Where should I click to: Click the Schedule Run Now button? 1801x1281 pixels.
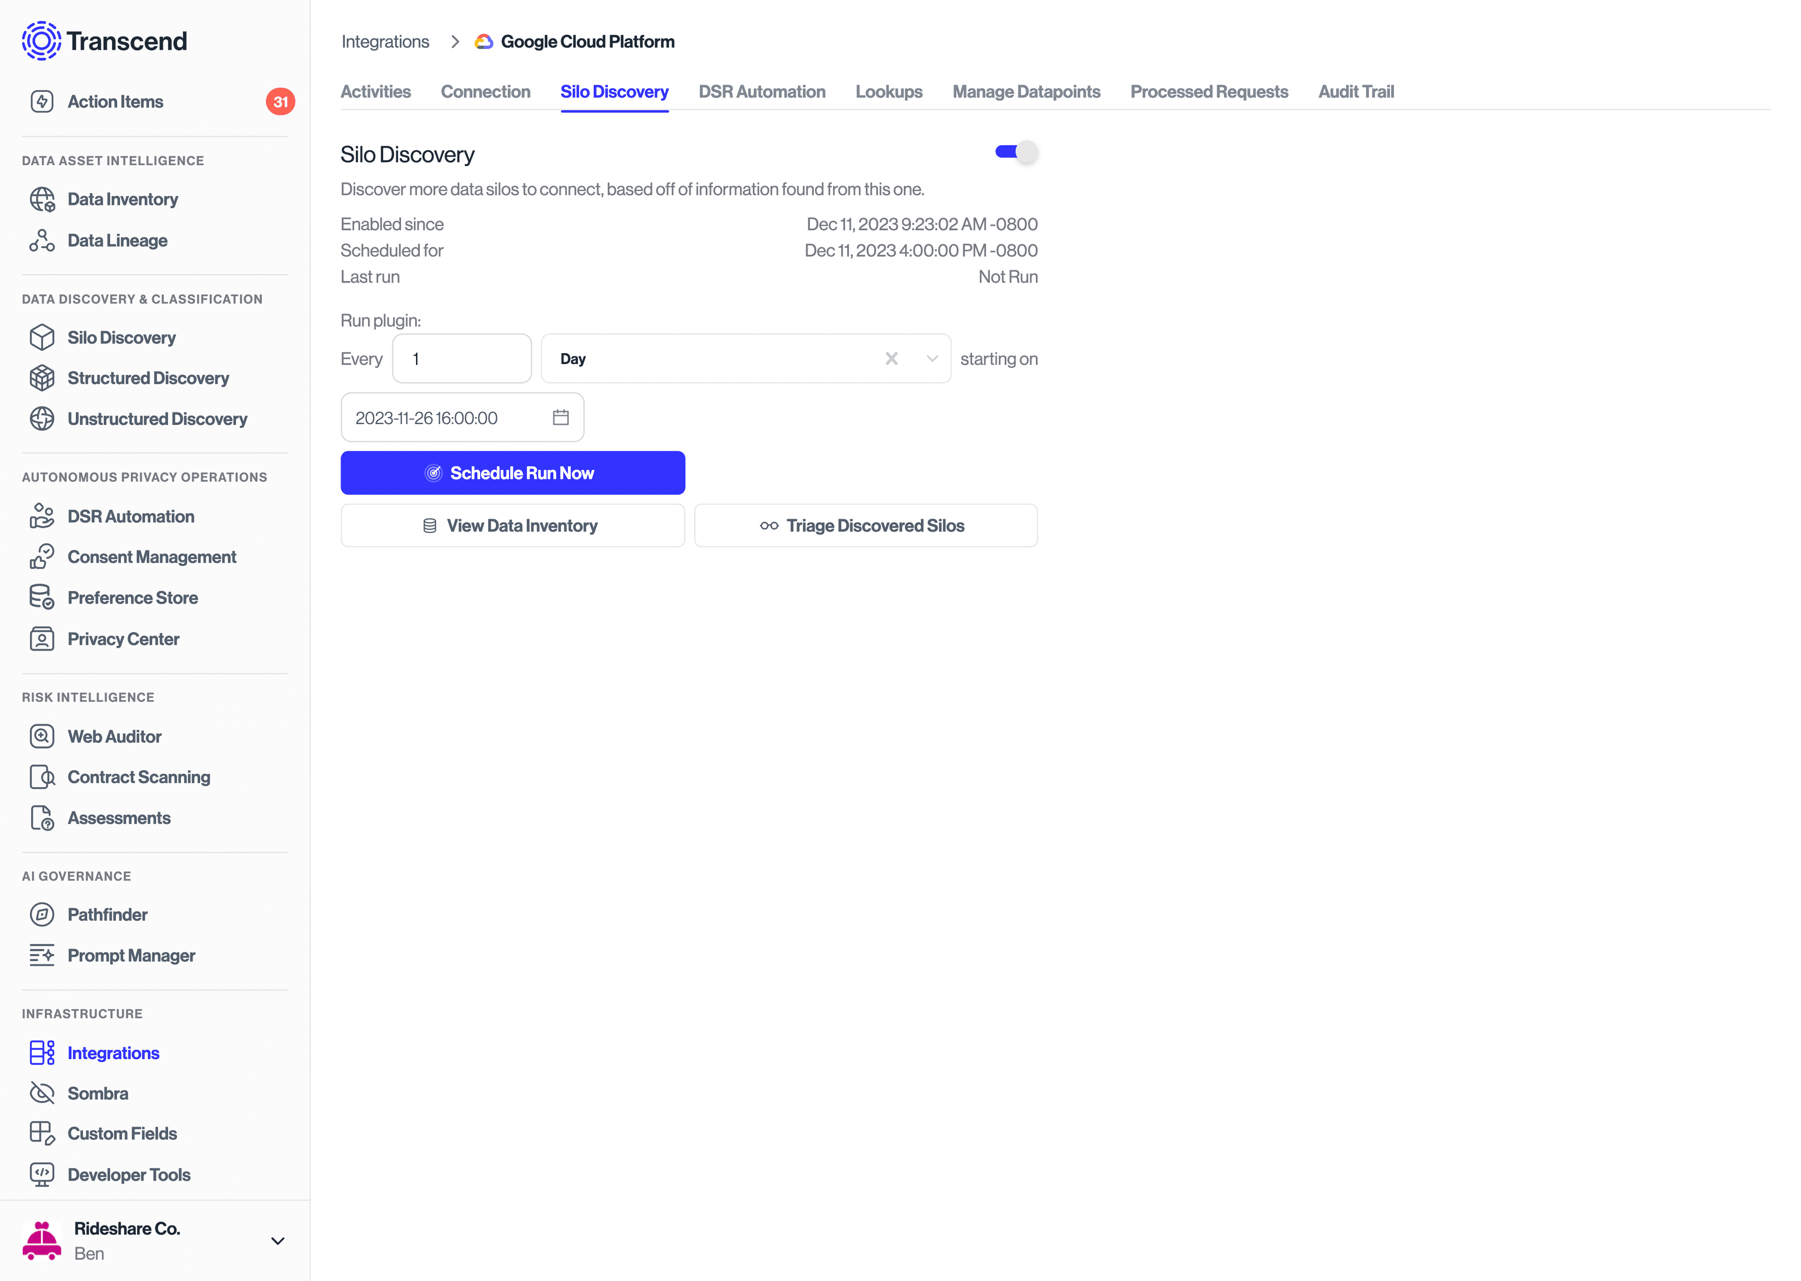[513, 472]
